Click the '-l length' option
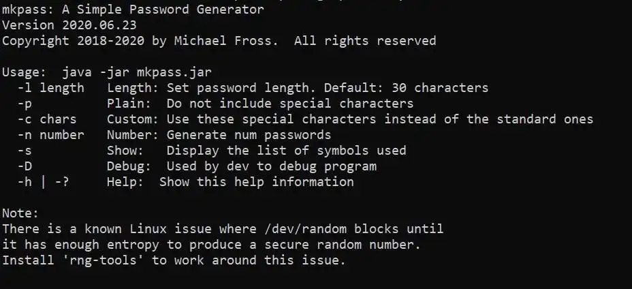 (50, 87)
